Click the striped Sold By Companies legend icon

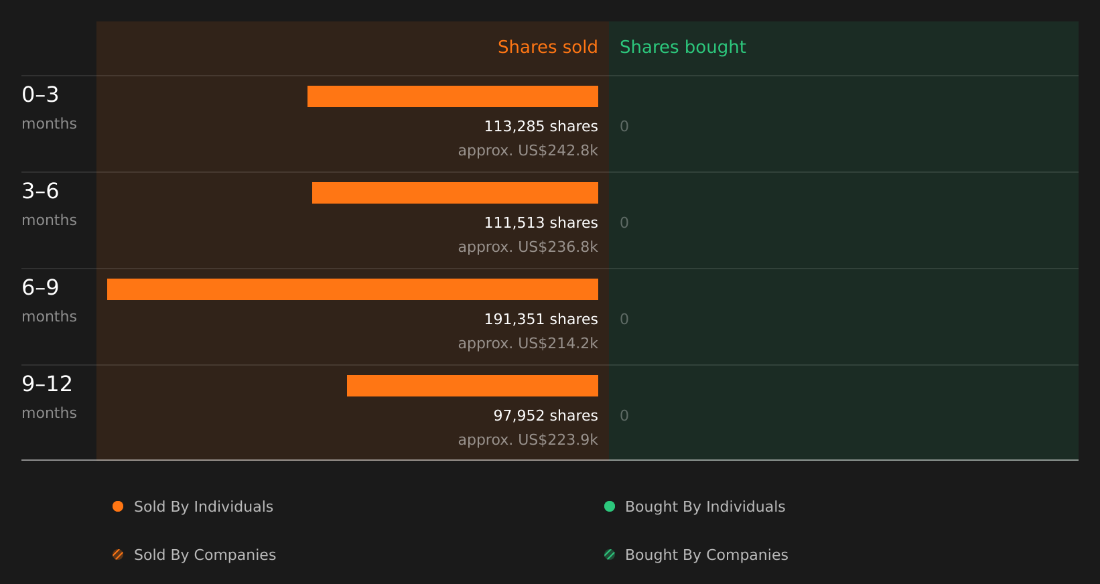click(118, 555)
